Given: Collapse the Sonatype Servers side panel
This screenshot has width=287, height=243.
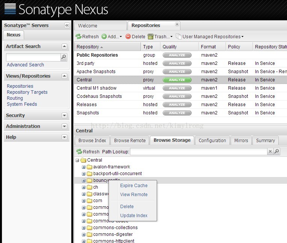Looking at the screenshot, I should tap(67, 25).
